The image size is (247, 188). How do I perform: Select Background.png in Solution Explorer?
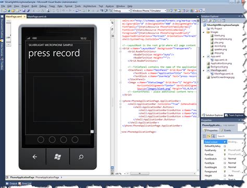(x=219, y=67)
